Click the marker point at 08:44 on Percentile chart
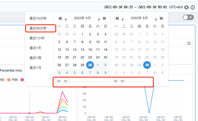198x121 pixels. coord(29,113)
